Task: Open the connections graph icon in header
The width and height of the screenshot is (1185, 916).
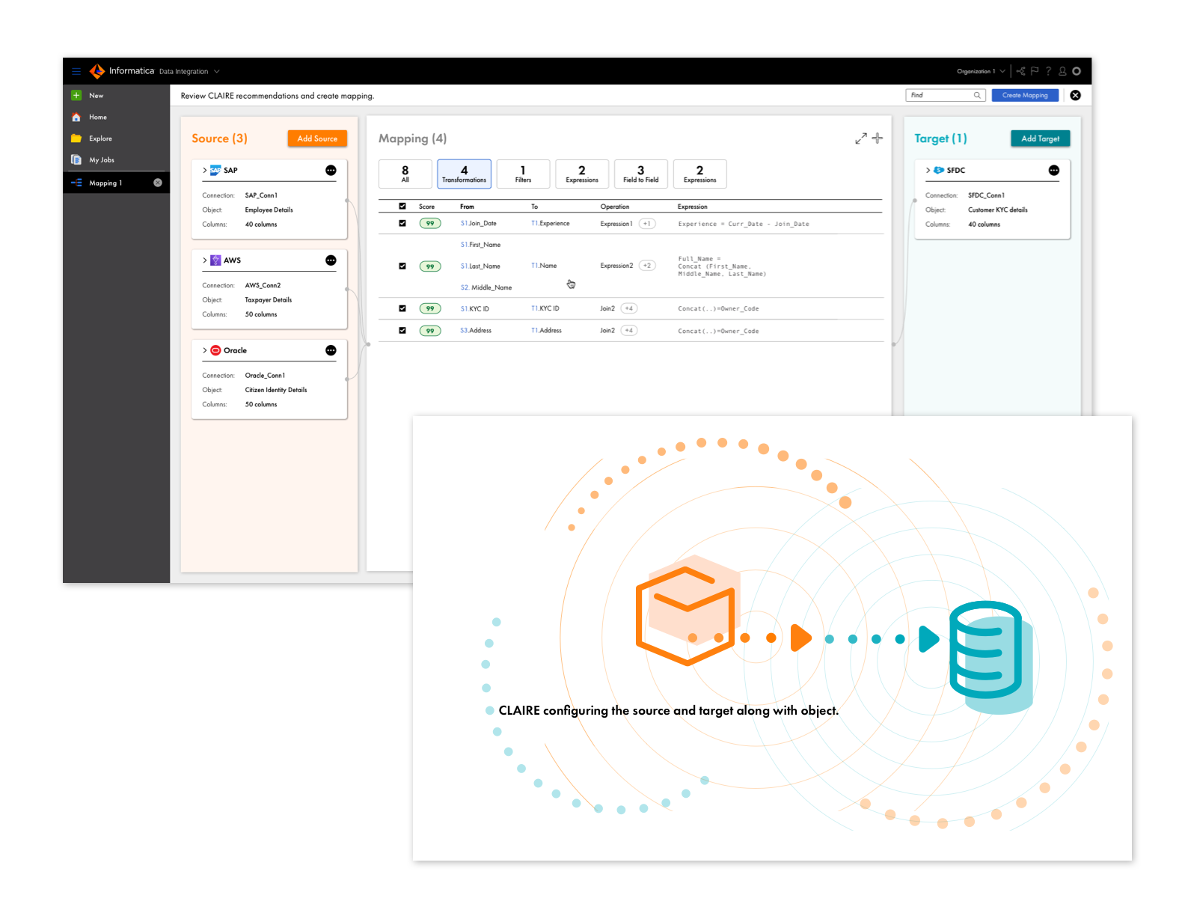Action: [x=1021, y=71]
